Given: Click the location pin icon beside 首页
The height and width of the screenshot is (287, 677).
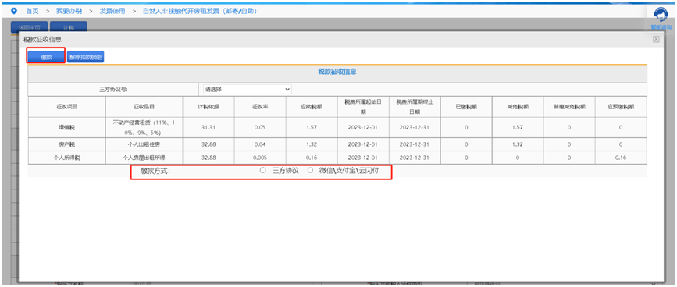Looking at the screenshot, I should [x=14, y=11].
